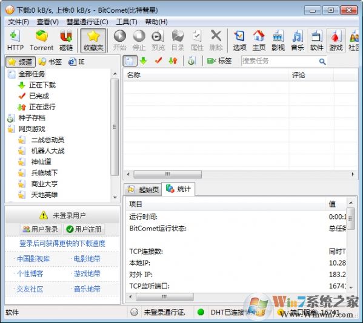Open the 帮助(H) menu

coord(156,22)
